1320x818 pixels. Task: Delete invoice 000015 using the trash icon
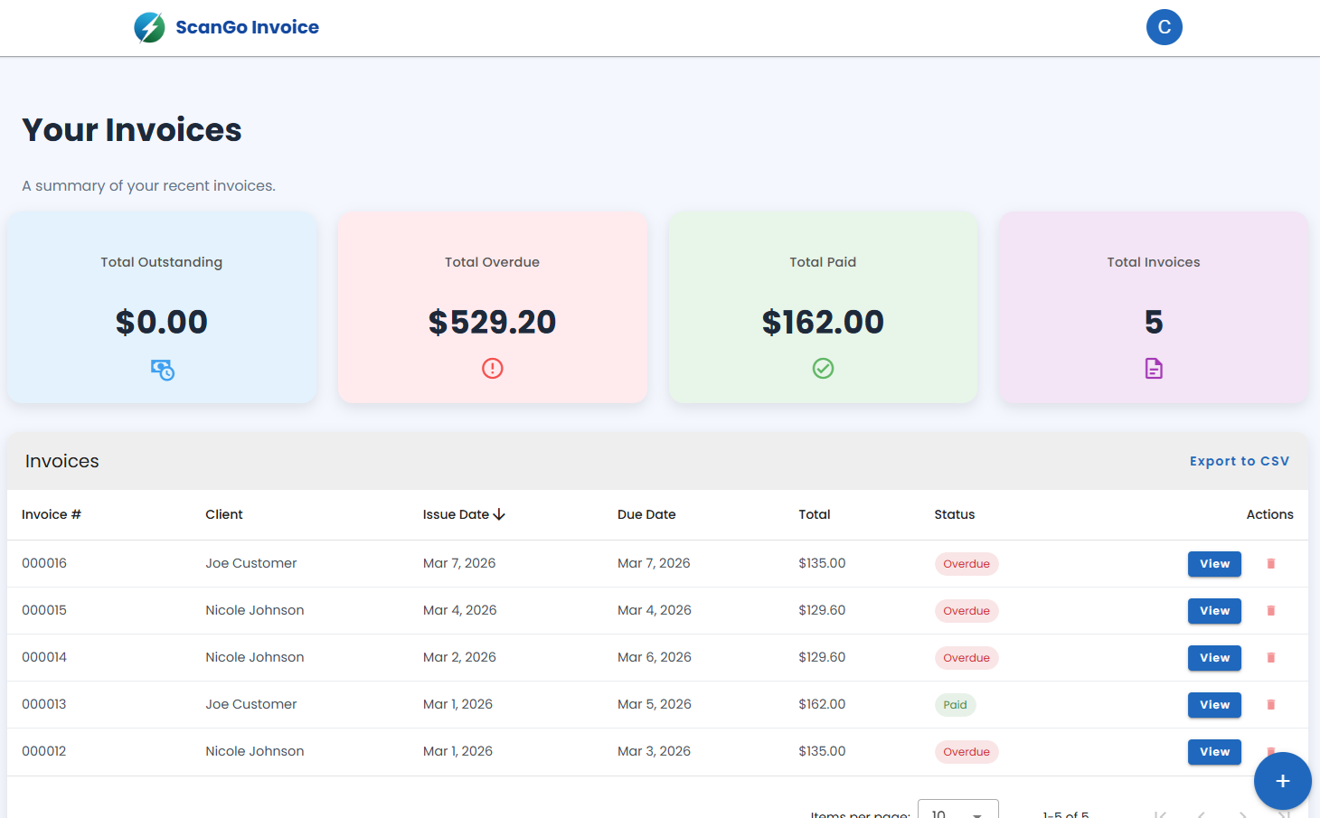point(1271,611)
